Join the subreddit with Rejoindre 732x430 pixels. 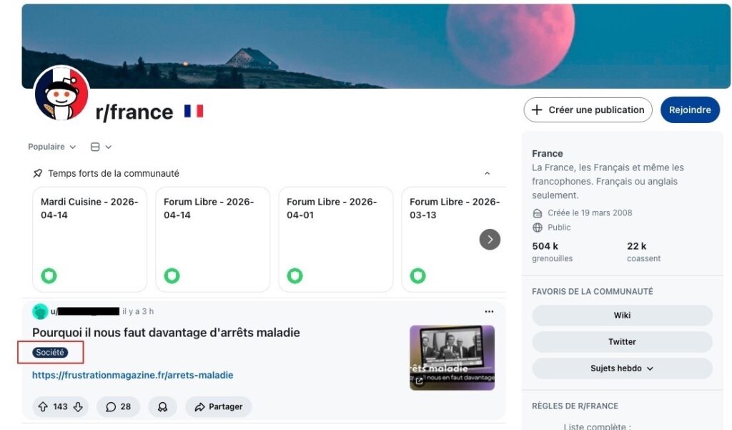(690, 109)
